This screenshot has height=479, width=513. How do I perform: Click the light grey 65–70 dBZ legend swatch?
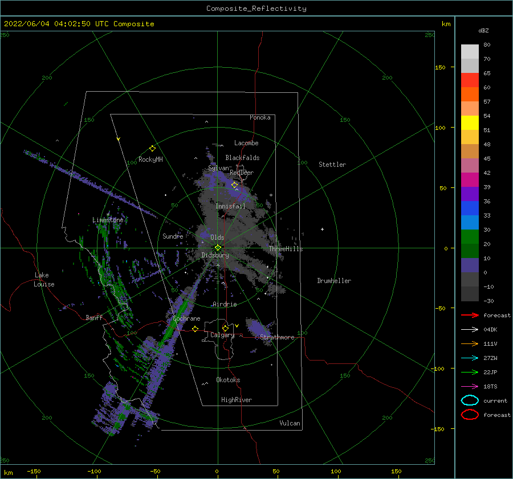470,66
